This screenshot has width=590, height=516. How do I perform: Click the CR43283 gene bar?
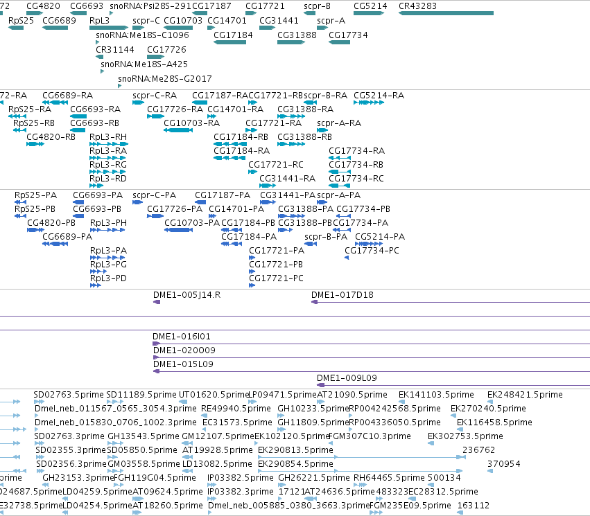click(446, 13)
